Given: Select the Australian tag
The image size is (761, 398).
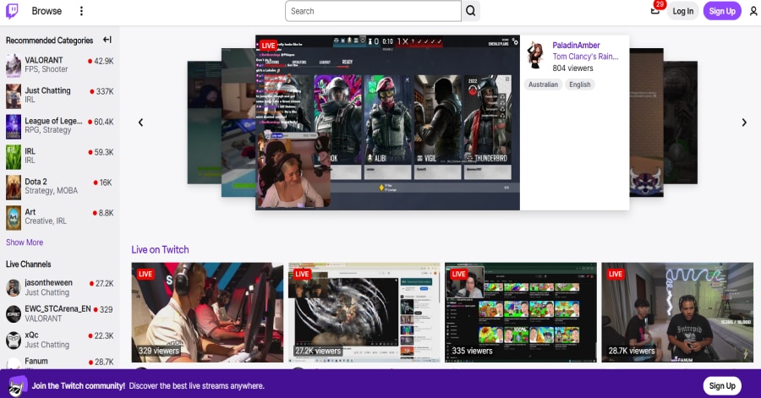Looking at the screenshot, I should click(543, 85).
